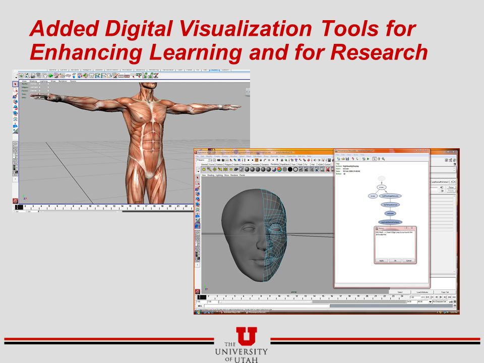Click the solid black circle shelf icon

pyautogui.click(x=290, y=169)
